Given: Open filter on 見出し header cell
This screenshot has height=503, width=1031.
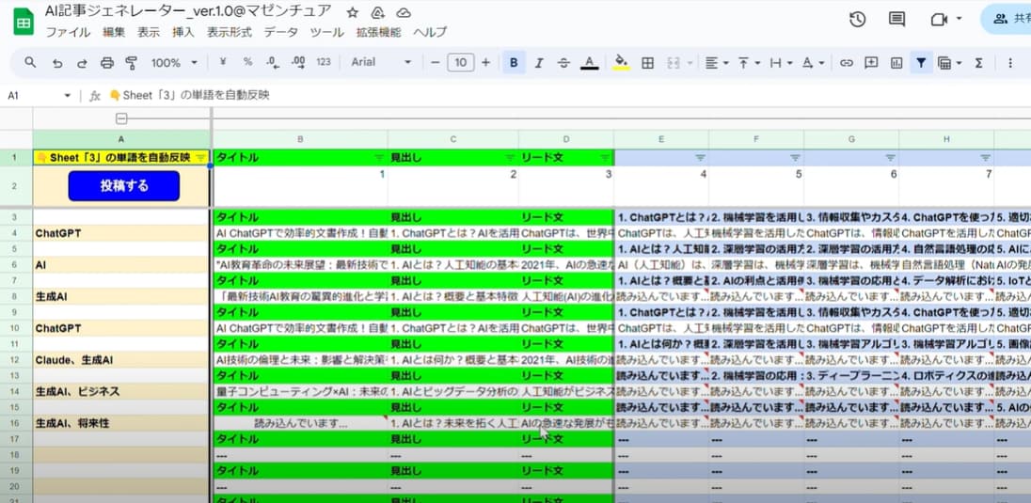Looking at the screenshot, I should click(510, 158).
